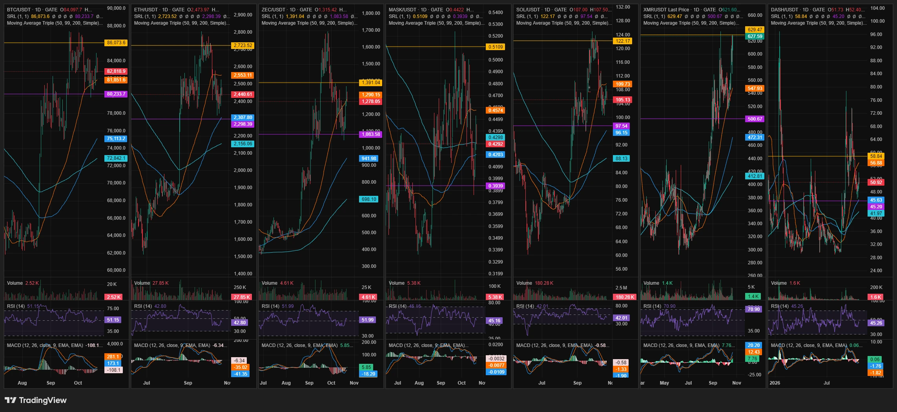Click the yellow 0.5109 level line label
The height and width of the screenshot is (412, 897).
[496, 47]
